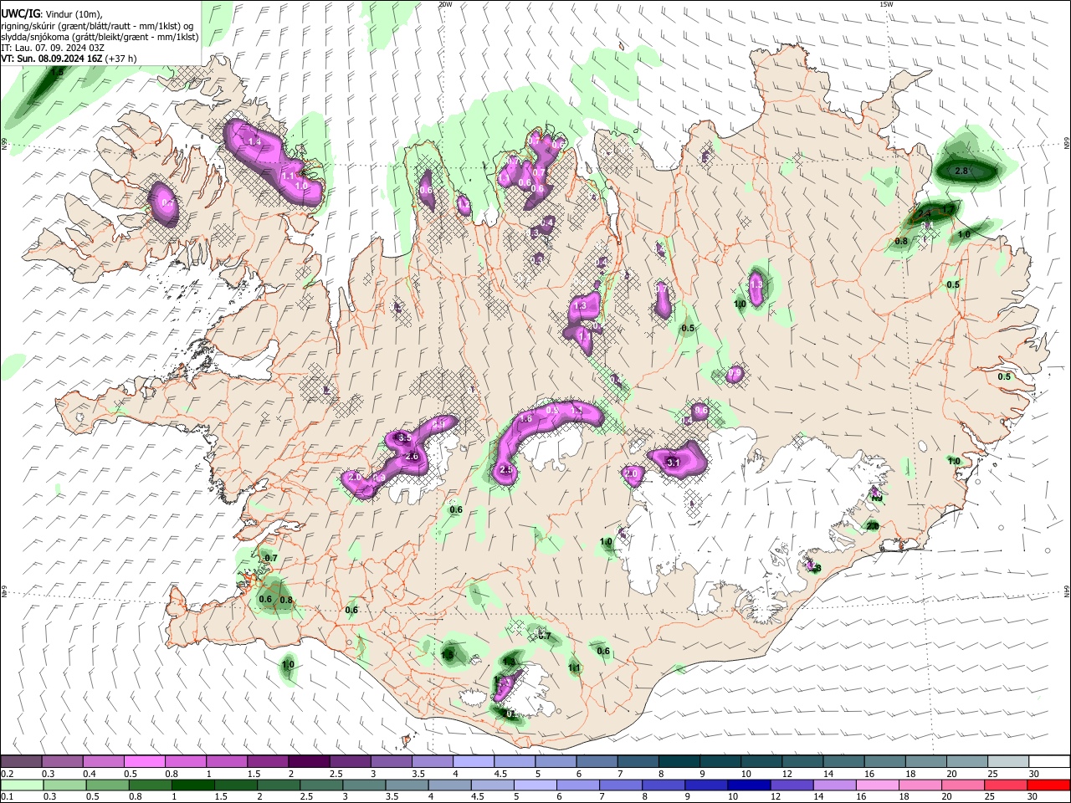Click the '0.1' label on rain legend
Image resolution: width=1071 pixels, height=803 pixels.
[7, 797]
